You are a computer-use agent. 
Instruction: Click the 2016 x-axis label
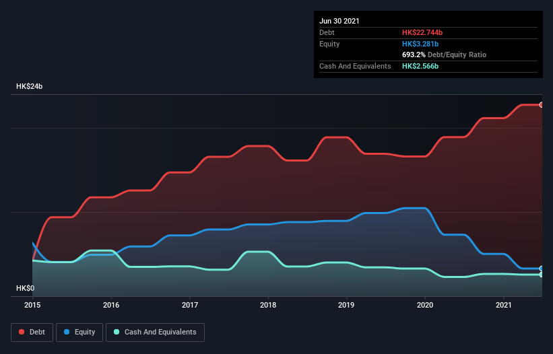click(x=111, y=305)
